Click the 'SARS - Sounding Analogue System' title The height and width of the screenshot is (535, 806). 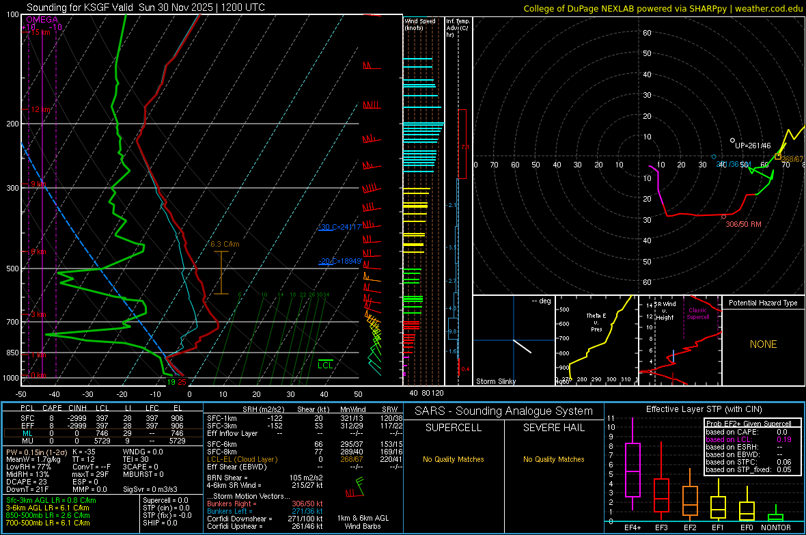coord(504,411)
